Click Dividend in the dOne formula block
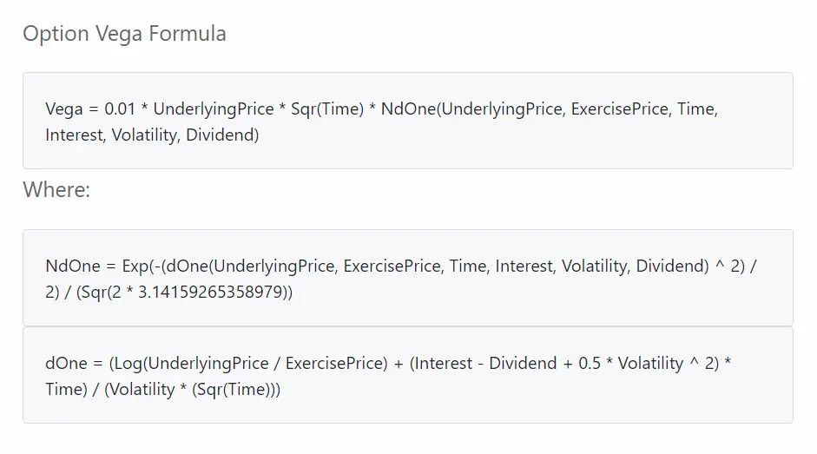The width and height of the screenshot is (817, 454). click(x=523, y=364)
